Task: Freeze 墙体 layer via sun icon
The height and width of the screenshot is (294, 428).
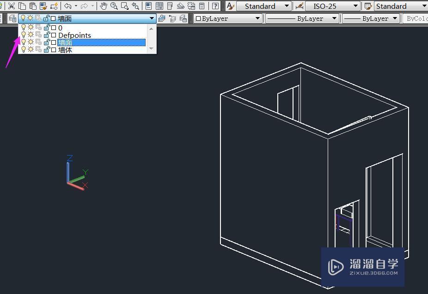Action: pyautogui.click(x=31, y=49)
